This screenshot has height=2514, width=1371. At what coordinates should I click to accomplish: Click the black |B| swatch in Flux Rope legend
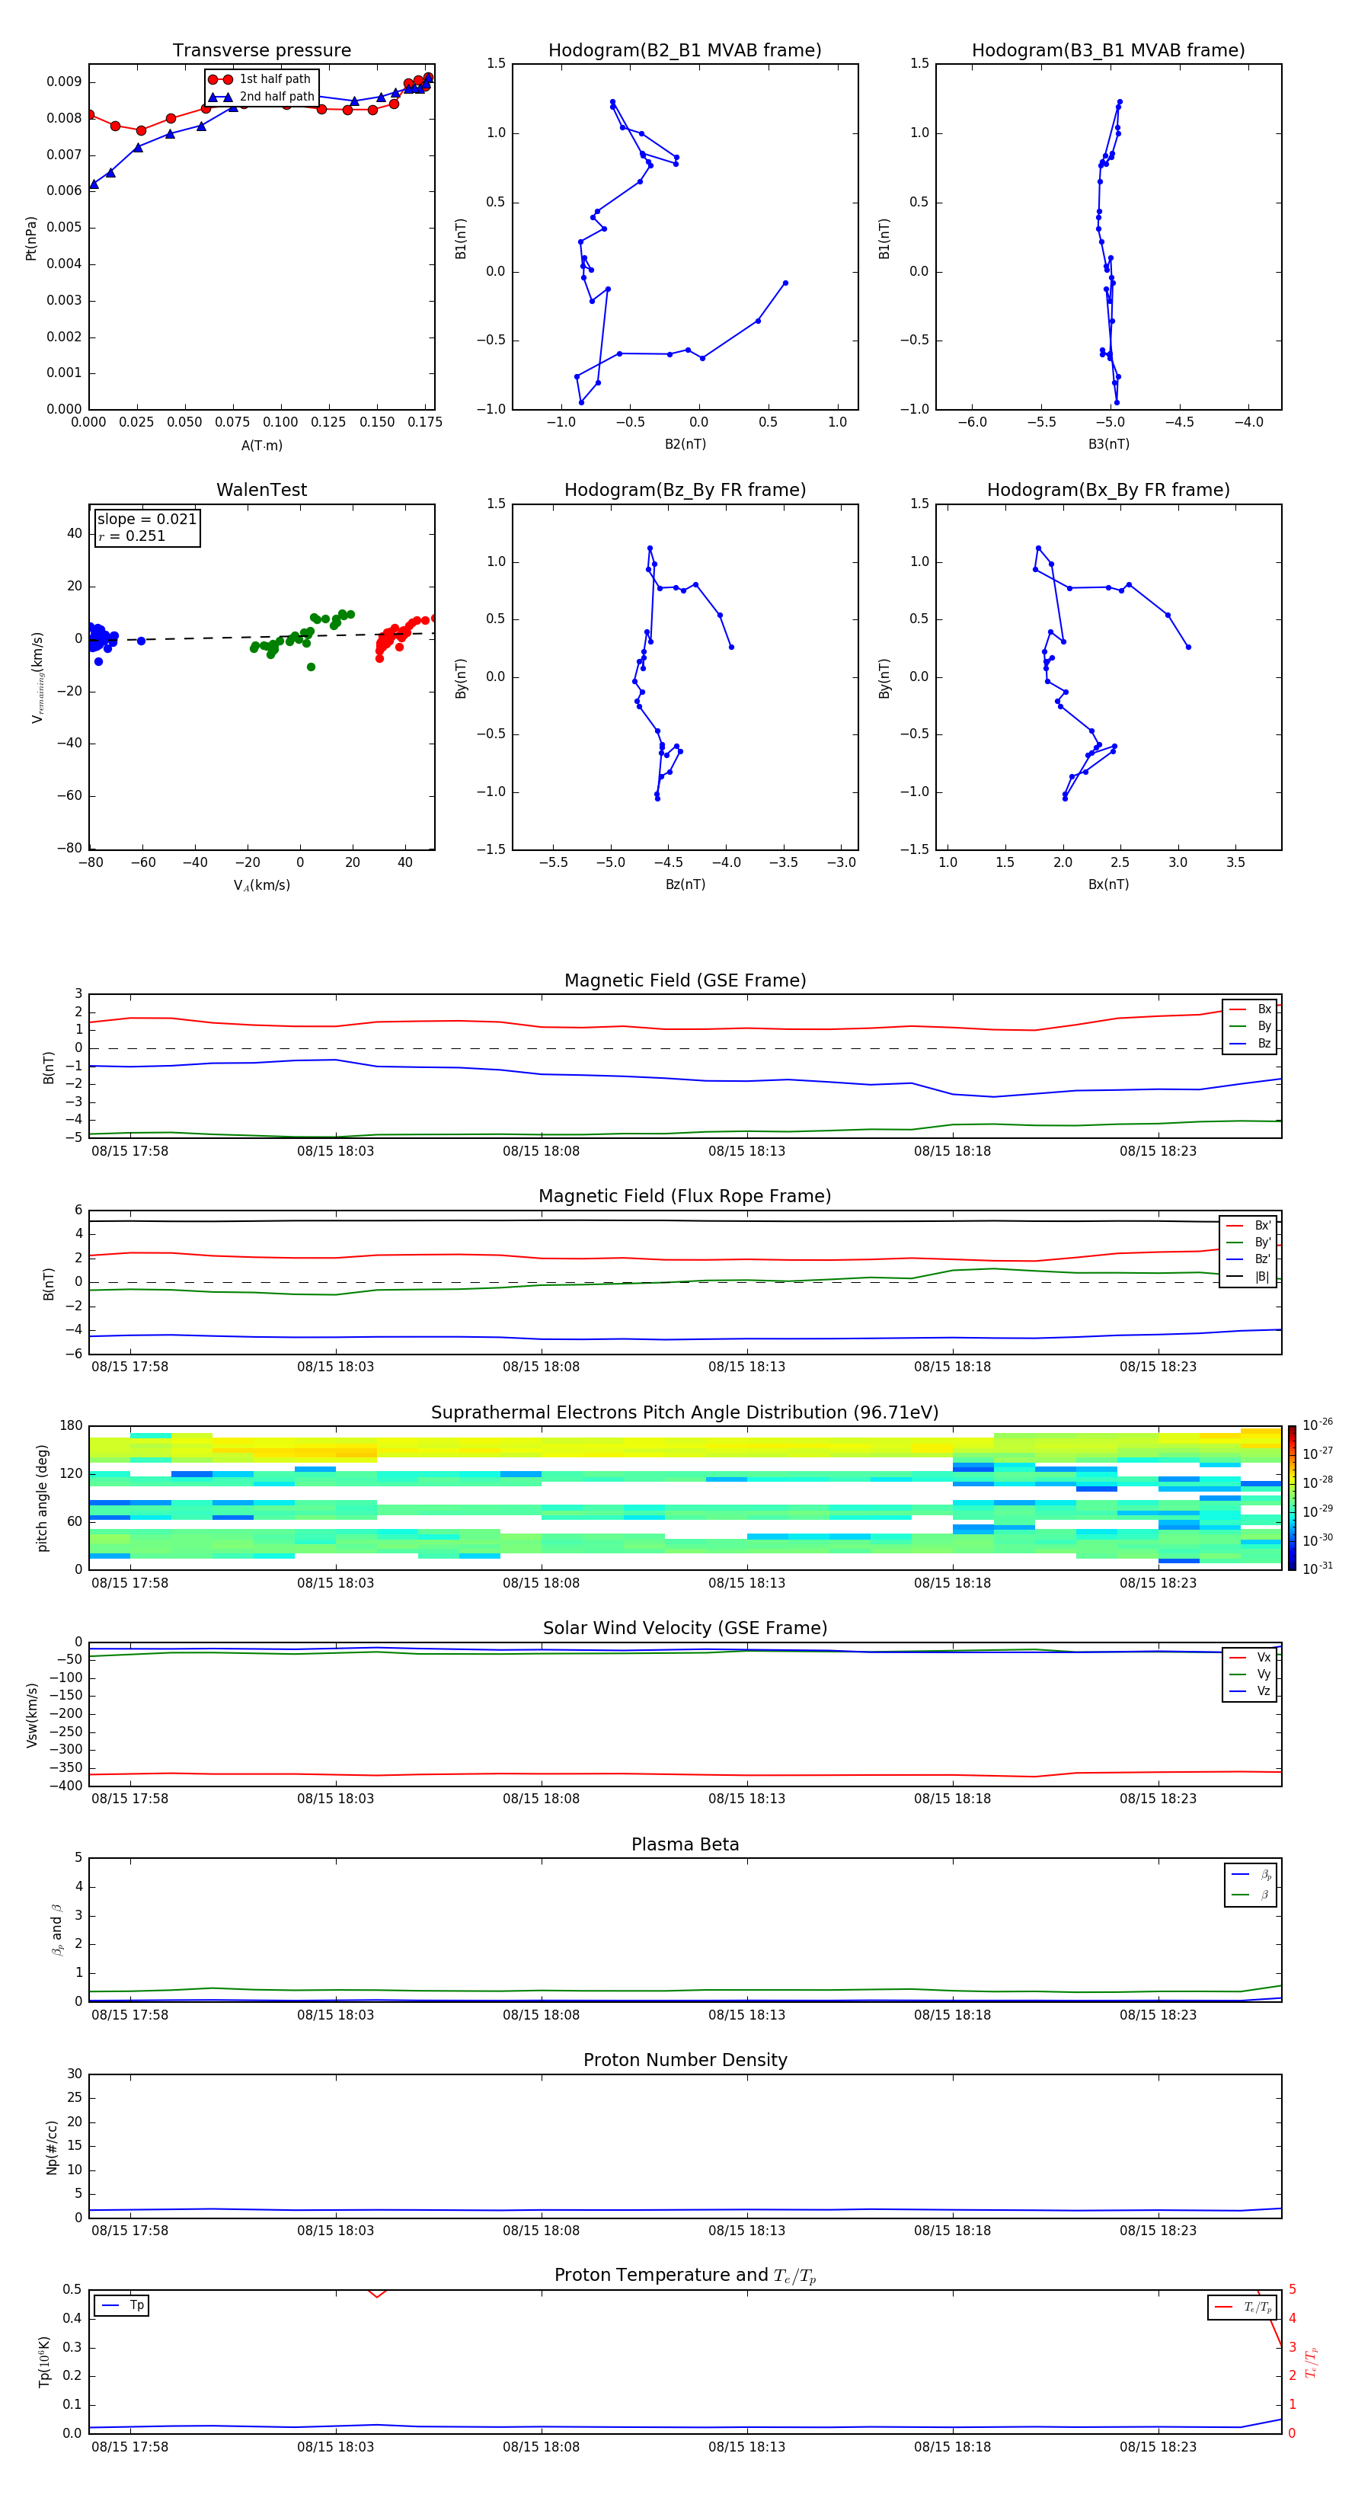1235,1277
